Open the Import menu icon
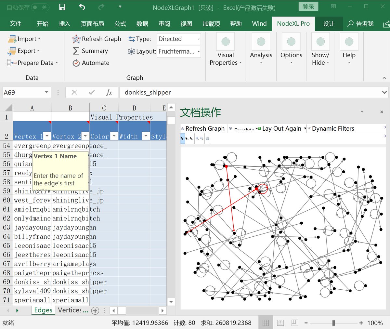The image size is (390, 329). [x=12, y=39]
